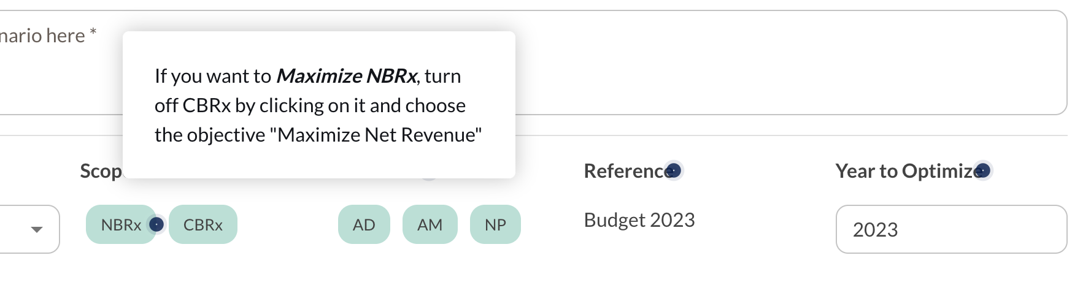Click the Budget 2023 reference value
Viewport: 1091px width, 293px height.
[x=639, y=219]
